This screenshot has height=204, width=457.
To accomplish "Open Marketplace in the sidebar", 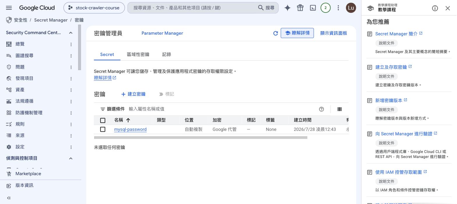I will pyautogui.click(x=28, y=174).
